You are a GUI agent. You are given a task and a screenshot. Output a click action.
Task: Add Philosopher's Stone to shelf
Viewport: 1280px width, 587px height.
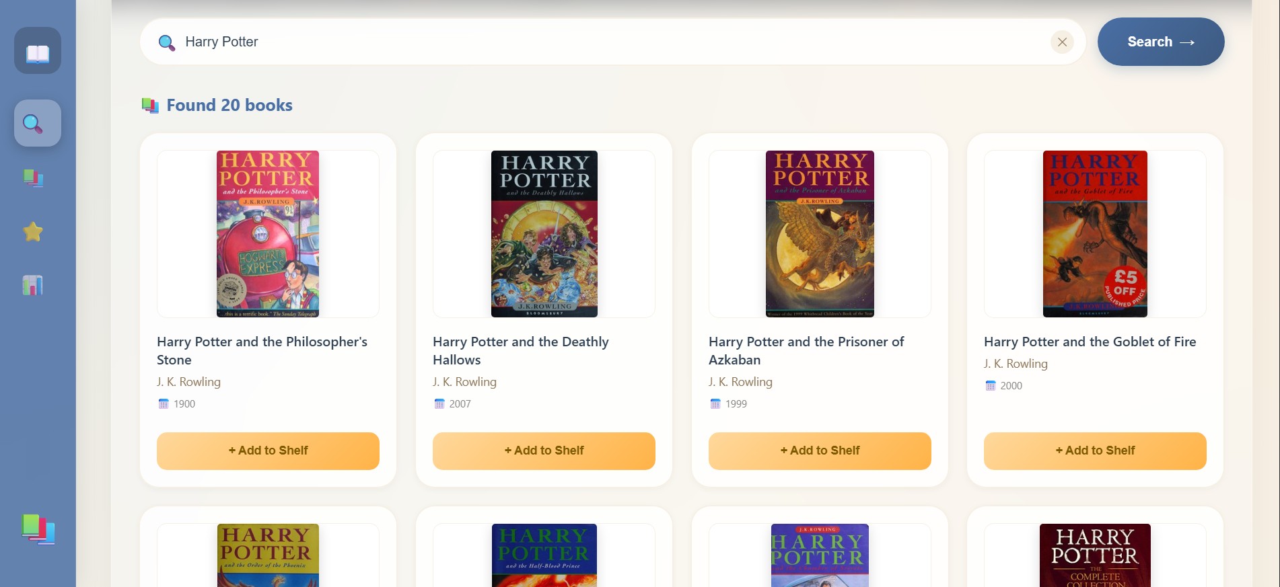[x=268, y=451]
